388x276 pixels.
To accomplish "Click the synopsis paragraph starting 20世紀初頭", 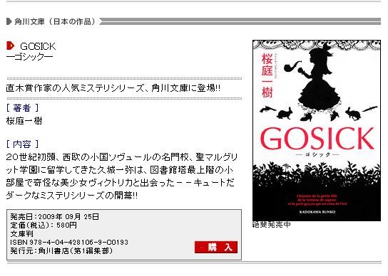I will click(121, 176).
